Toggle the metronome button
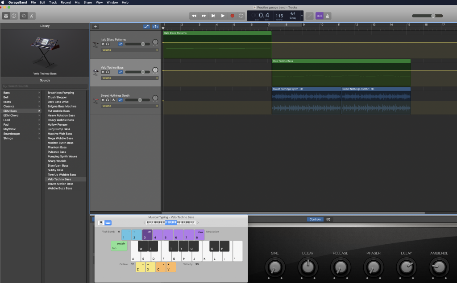 coord(328,16)
